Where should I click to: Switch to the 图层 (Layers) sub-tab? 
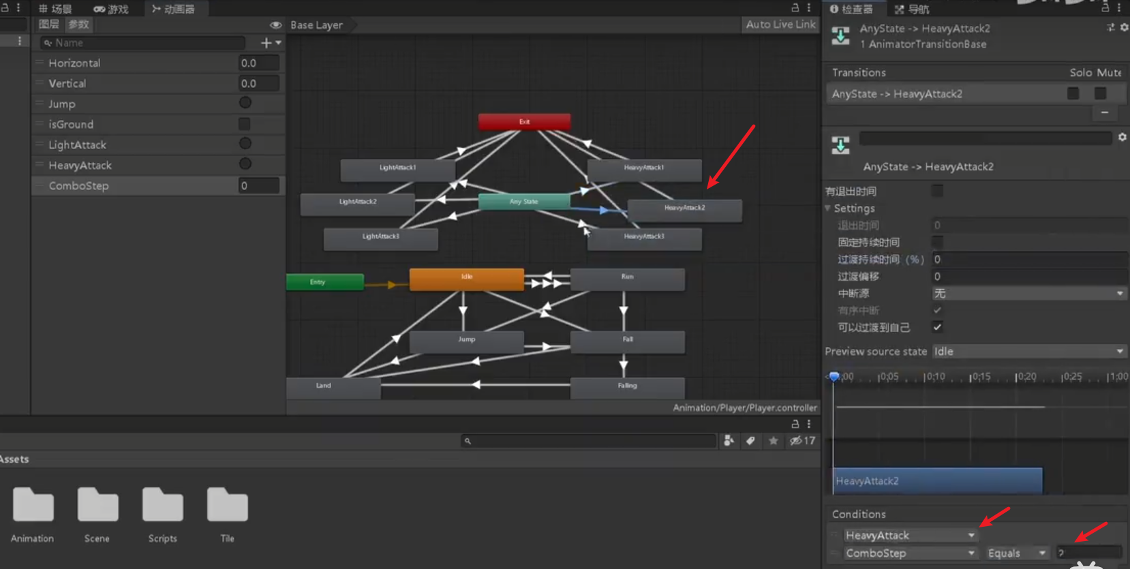tap(49, 25)
